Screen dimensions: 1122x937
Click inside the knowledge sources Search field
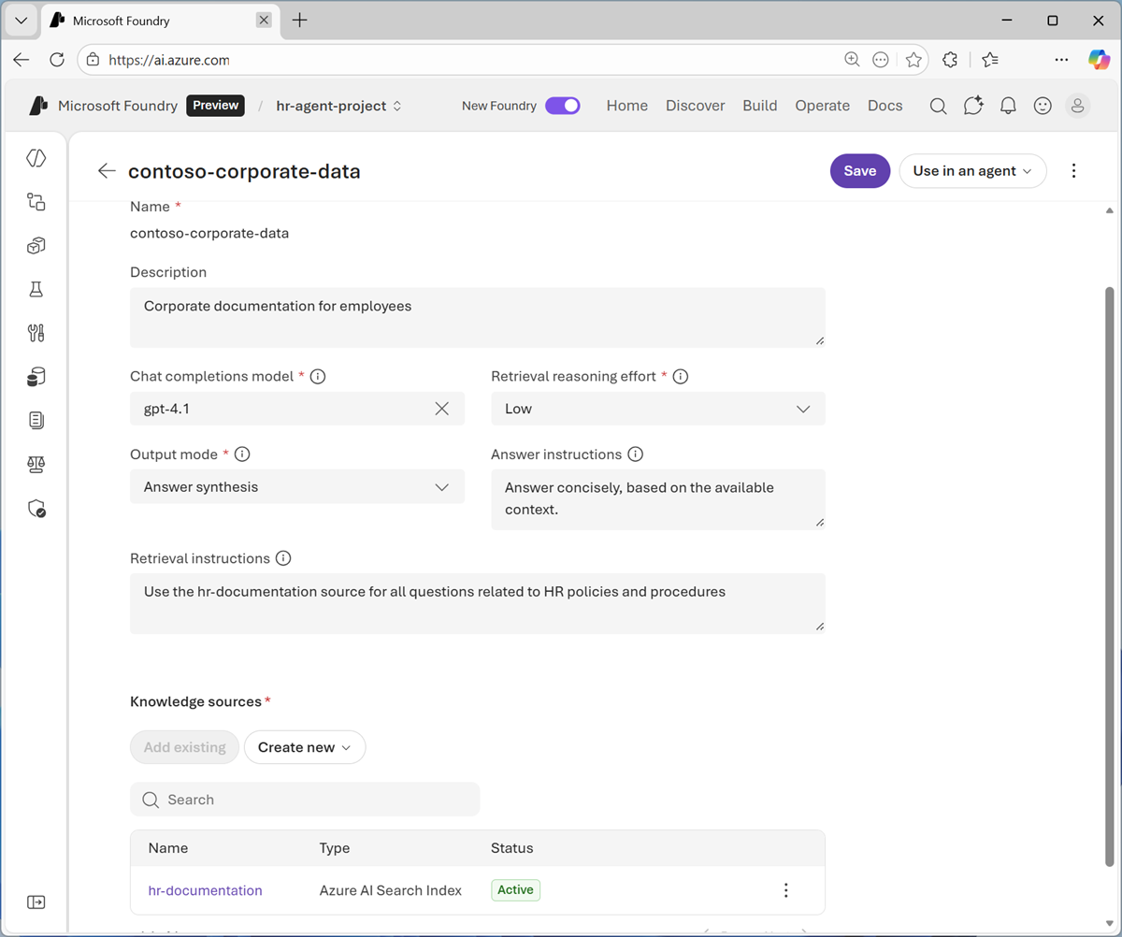click(305, 800)
